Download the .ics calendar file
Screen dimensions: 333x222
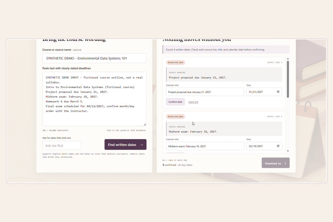coord(276,163)
